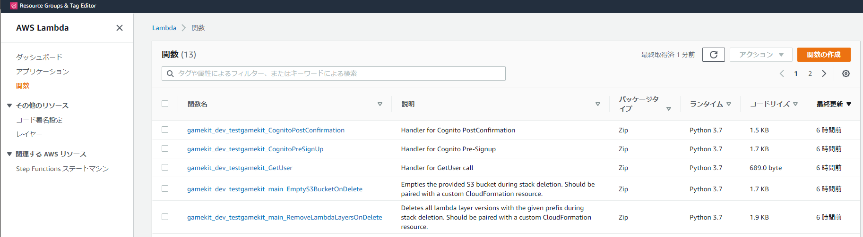Click the '689.0 byte' code size cell
863x237 pixels.
pos(766,168)
